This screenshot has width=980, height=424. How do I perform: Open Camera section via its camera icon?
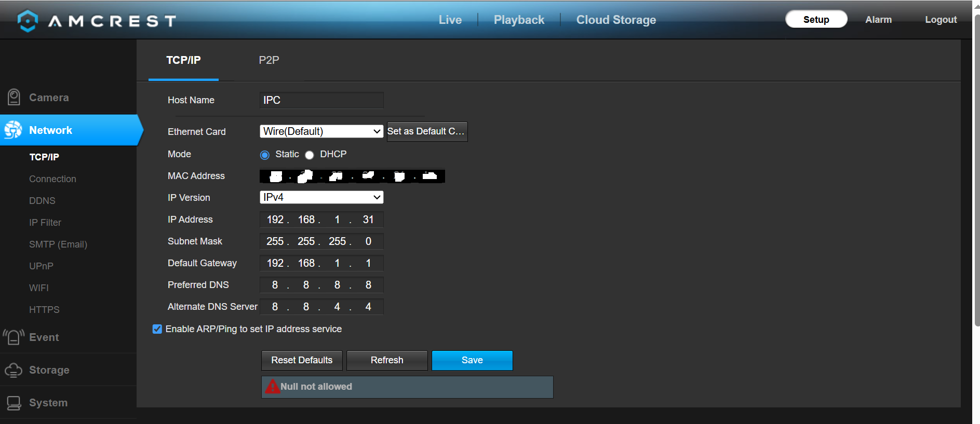[14, 97]
